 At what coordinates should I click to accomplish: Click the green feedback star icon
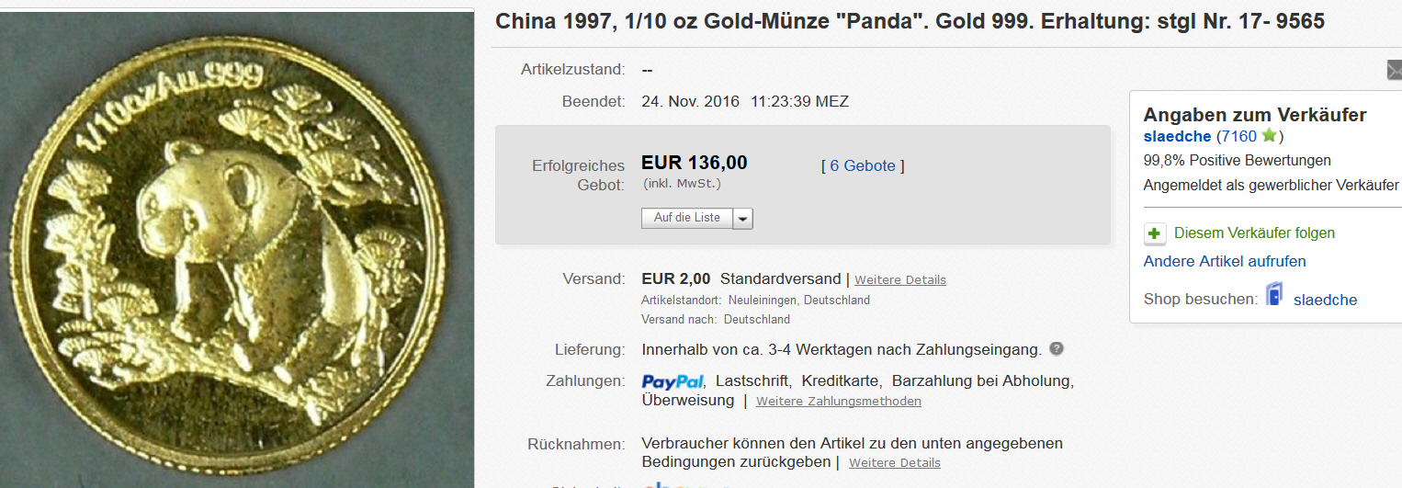(1269, 136)
